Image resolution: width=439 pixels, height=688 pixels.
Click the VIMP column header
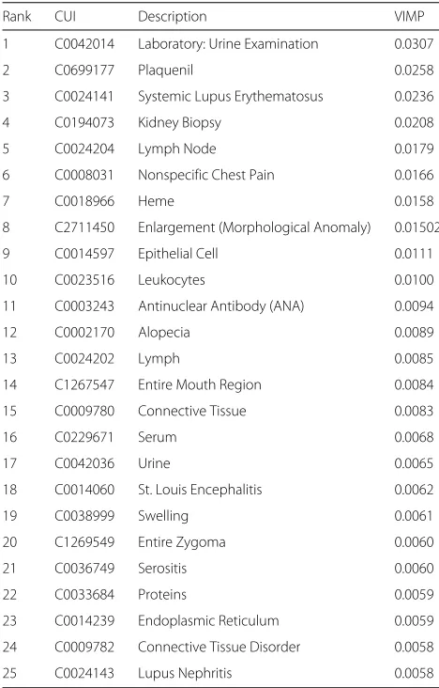409,17
